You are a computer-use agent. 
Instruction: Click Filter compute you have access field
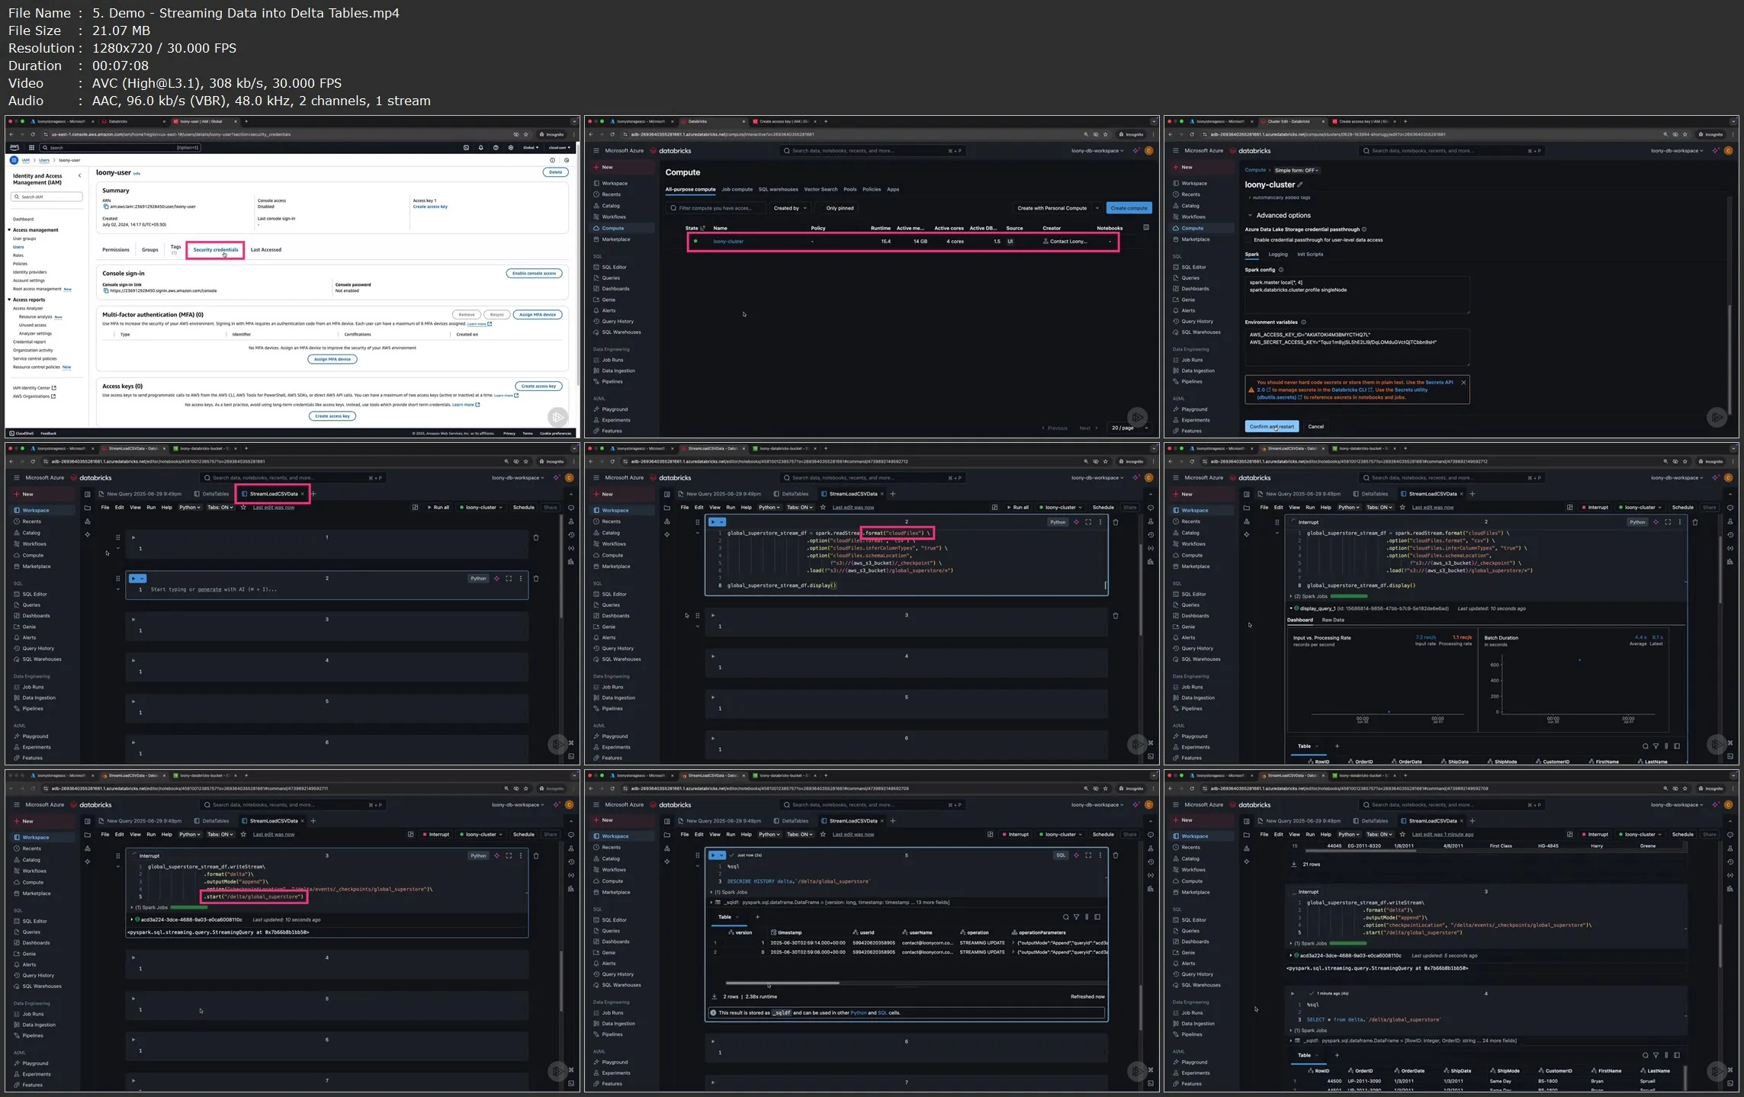(x=715, y=208)
